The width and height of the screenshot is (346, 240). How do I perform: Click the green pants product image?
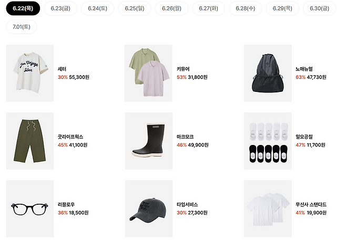tap(30, 141)
